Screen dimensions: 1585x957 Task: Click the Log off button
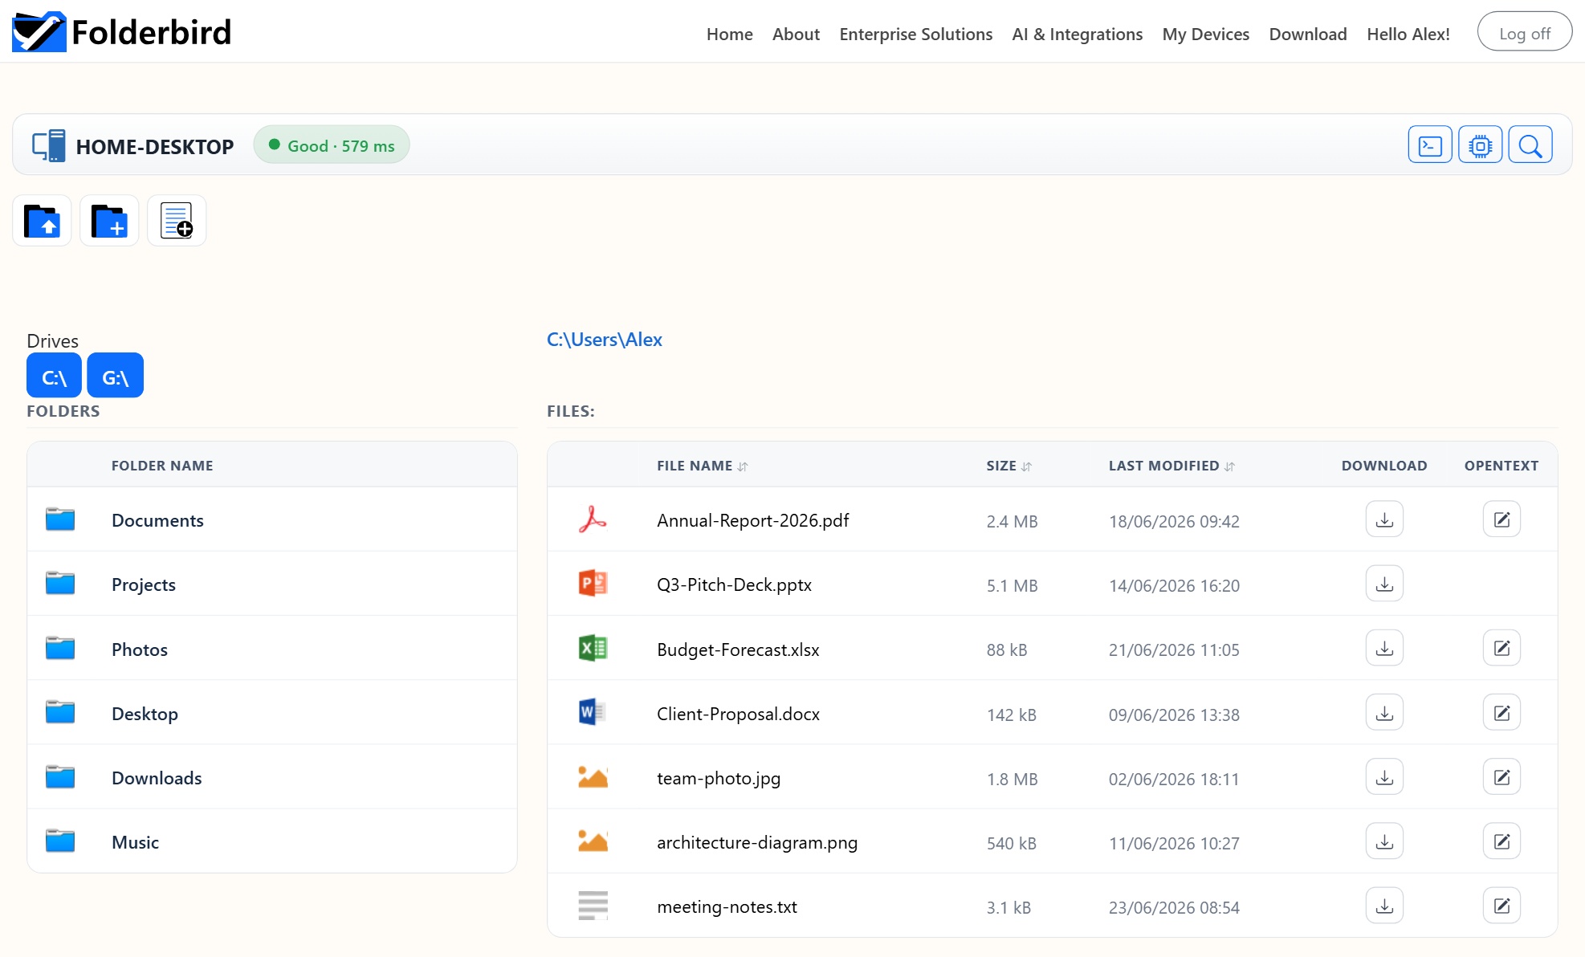[1524, 33]
